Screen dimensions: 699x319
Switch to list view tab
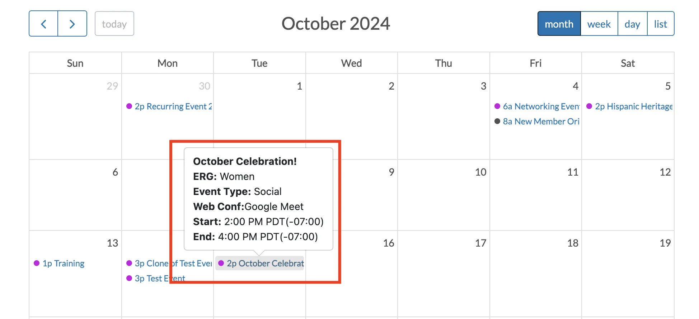(660, 24)
